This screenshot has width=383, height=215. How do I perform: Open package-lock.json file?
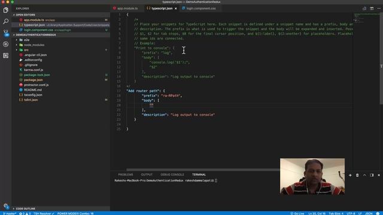[x=61, y=75]
